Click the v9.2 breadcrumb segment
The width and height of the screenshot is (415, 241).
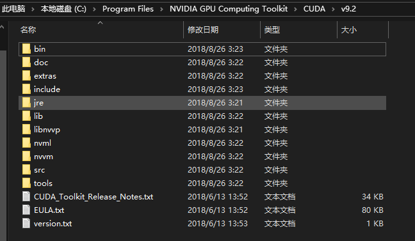click(x=348, y=9)
